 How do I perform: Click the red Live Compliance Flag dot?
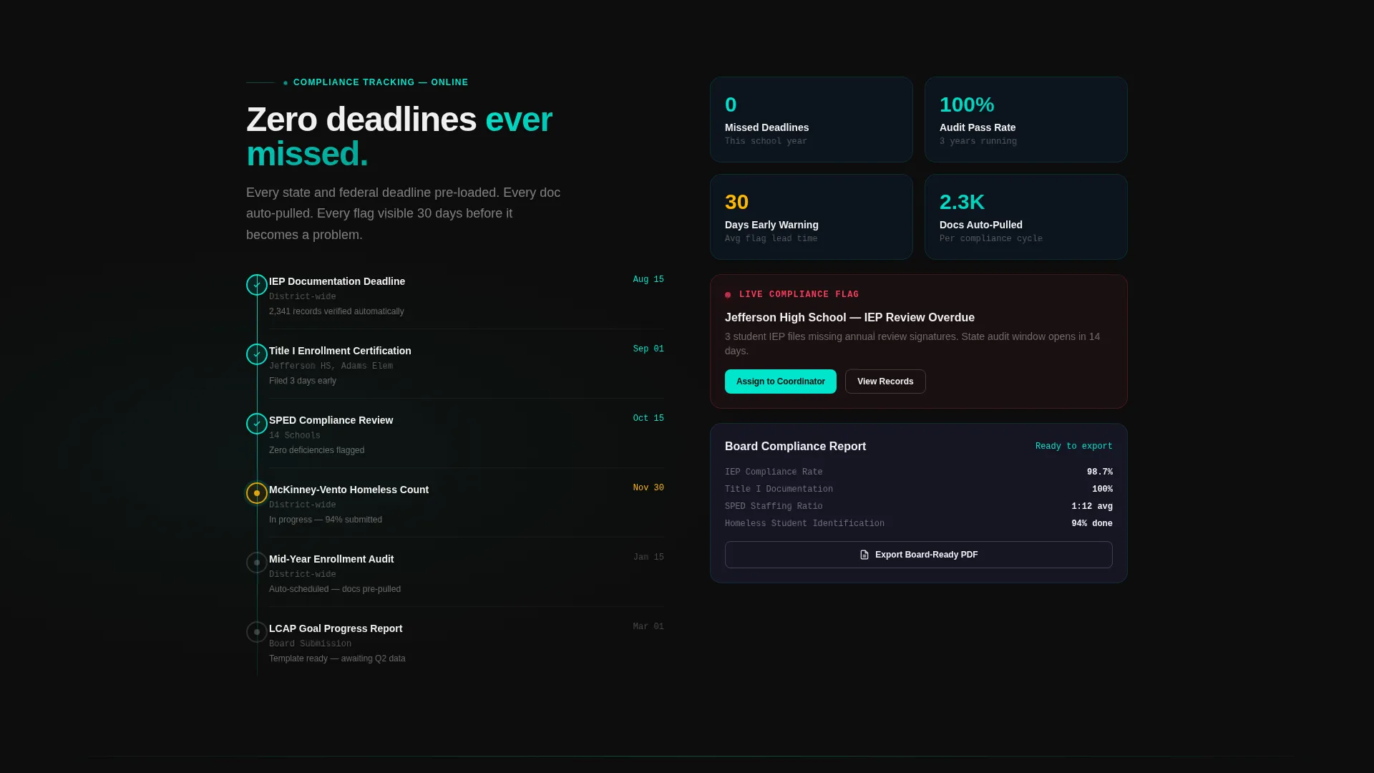[728, 295]
